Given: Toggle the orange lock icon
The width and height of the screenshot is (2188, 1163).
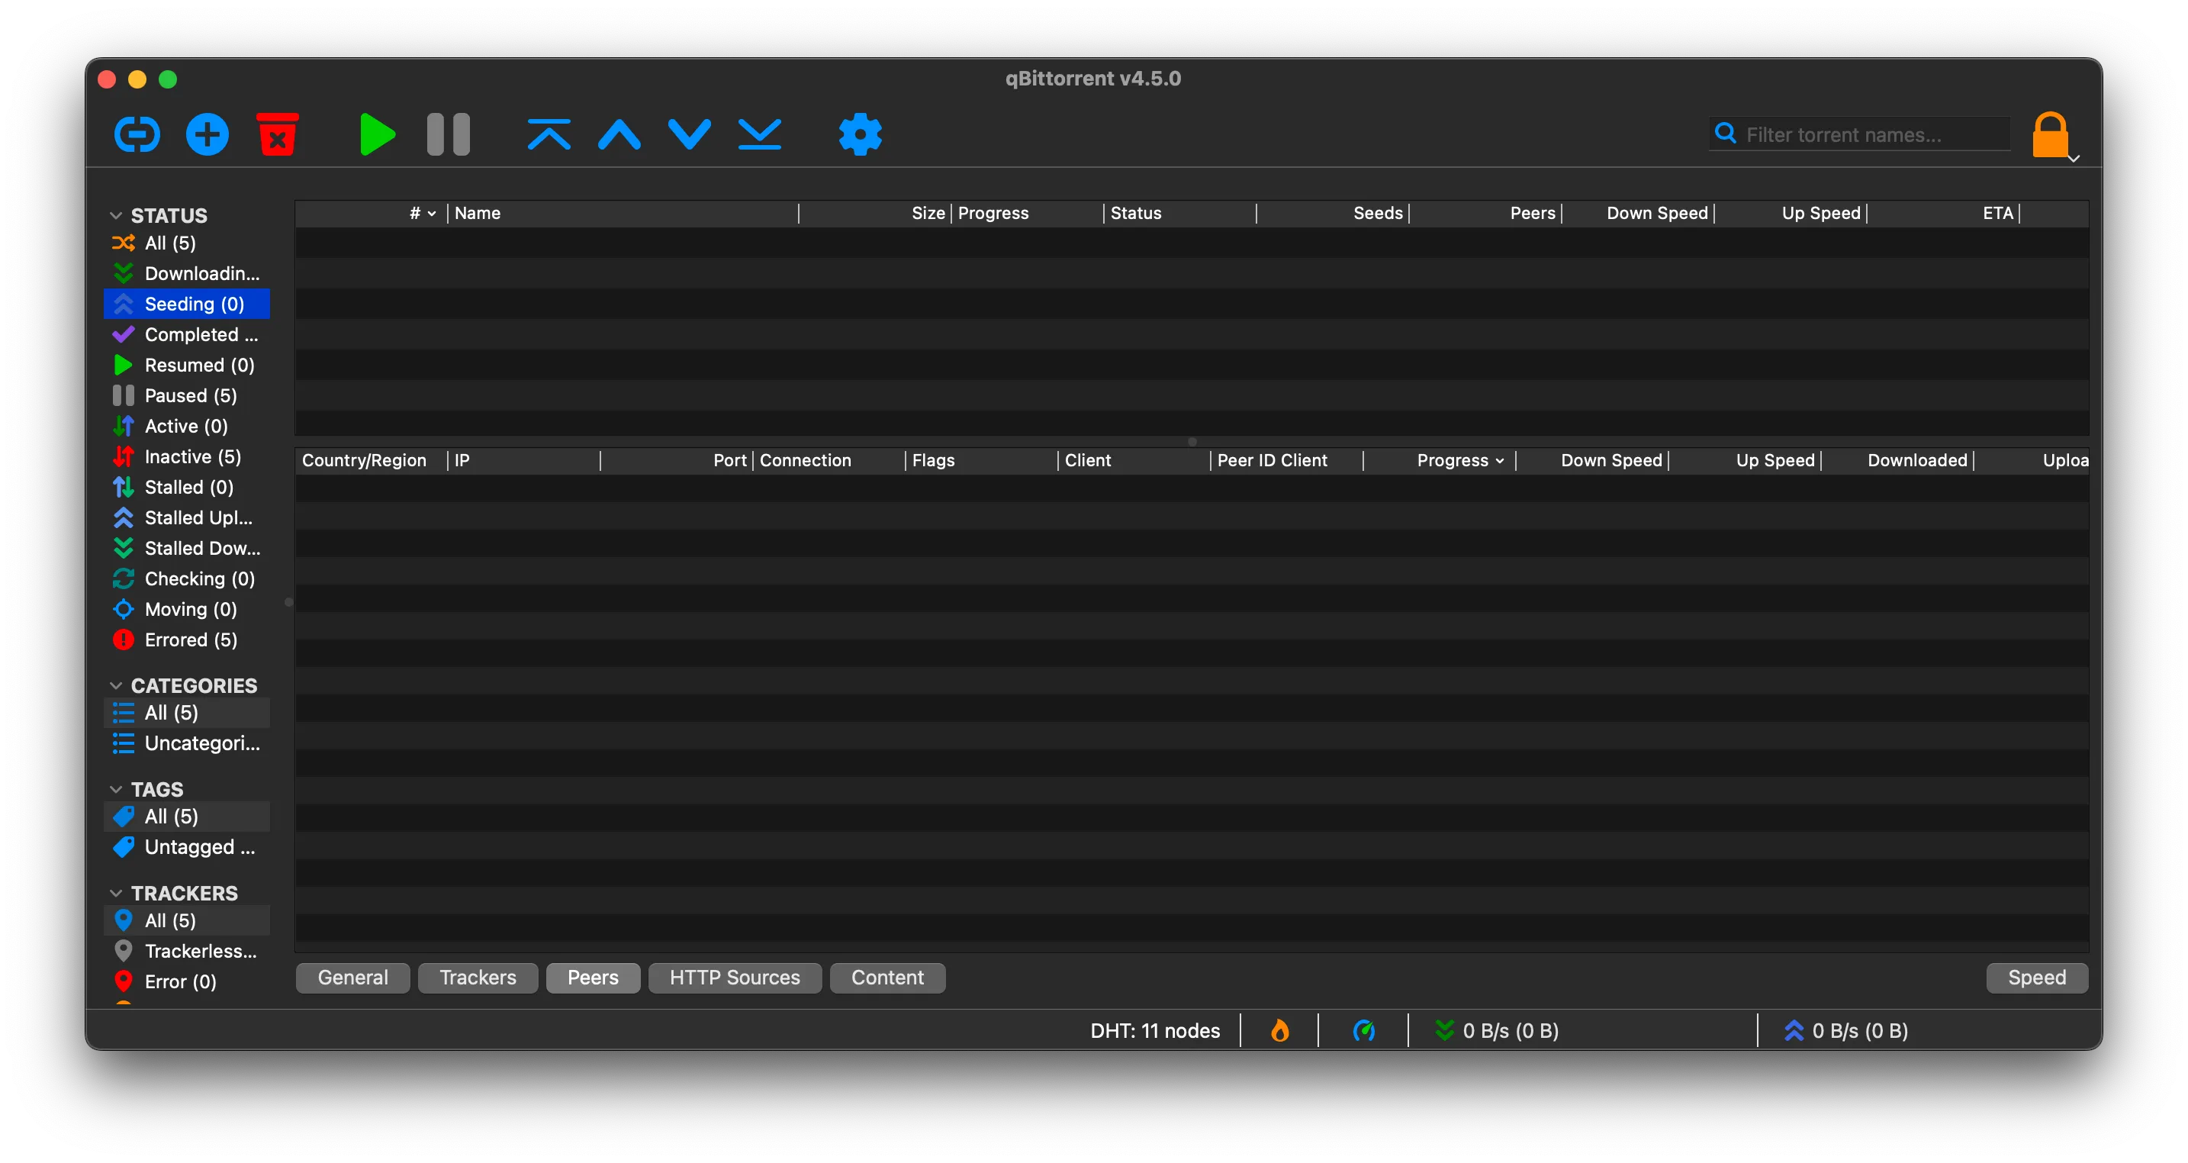Looking at the screenshot, I should pyautogui.click(x=2051, y=134).
